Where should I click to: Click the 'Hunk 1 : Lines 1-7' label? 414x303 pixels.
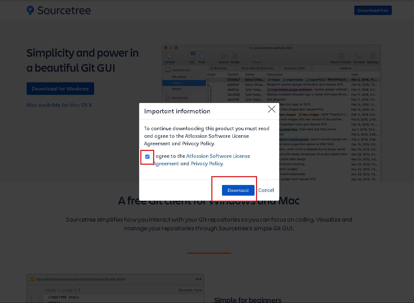tap(63, 290)
